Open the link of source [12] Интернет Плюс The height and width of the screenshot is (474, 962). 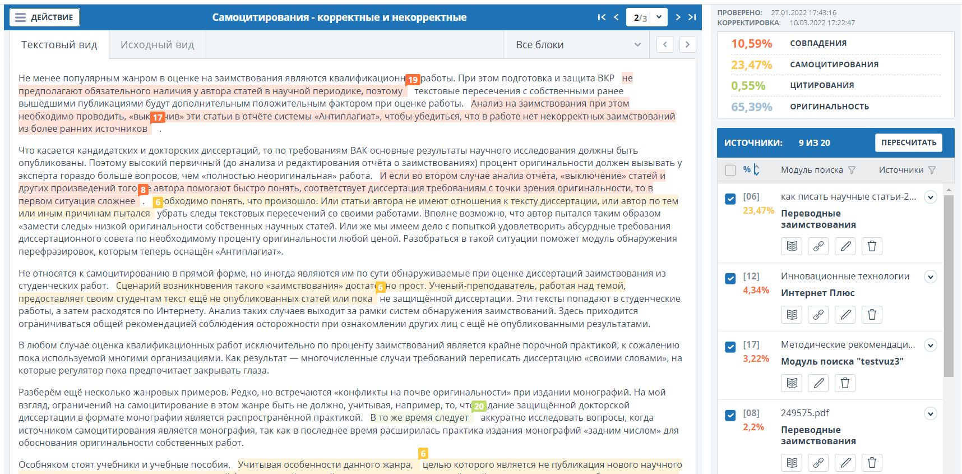pos(818,315)
